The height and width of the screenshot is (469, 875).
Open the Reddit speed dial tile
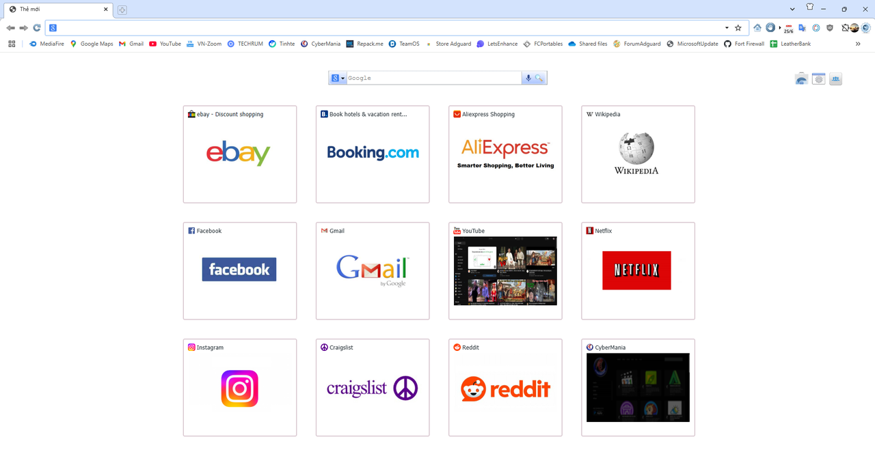505,388
